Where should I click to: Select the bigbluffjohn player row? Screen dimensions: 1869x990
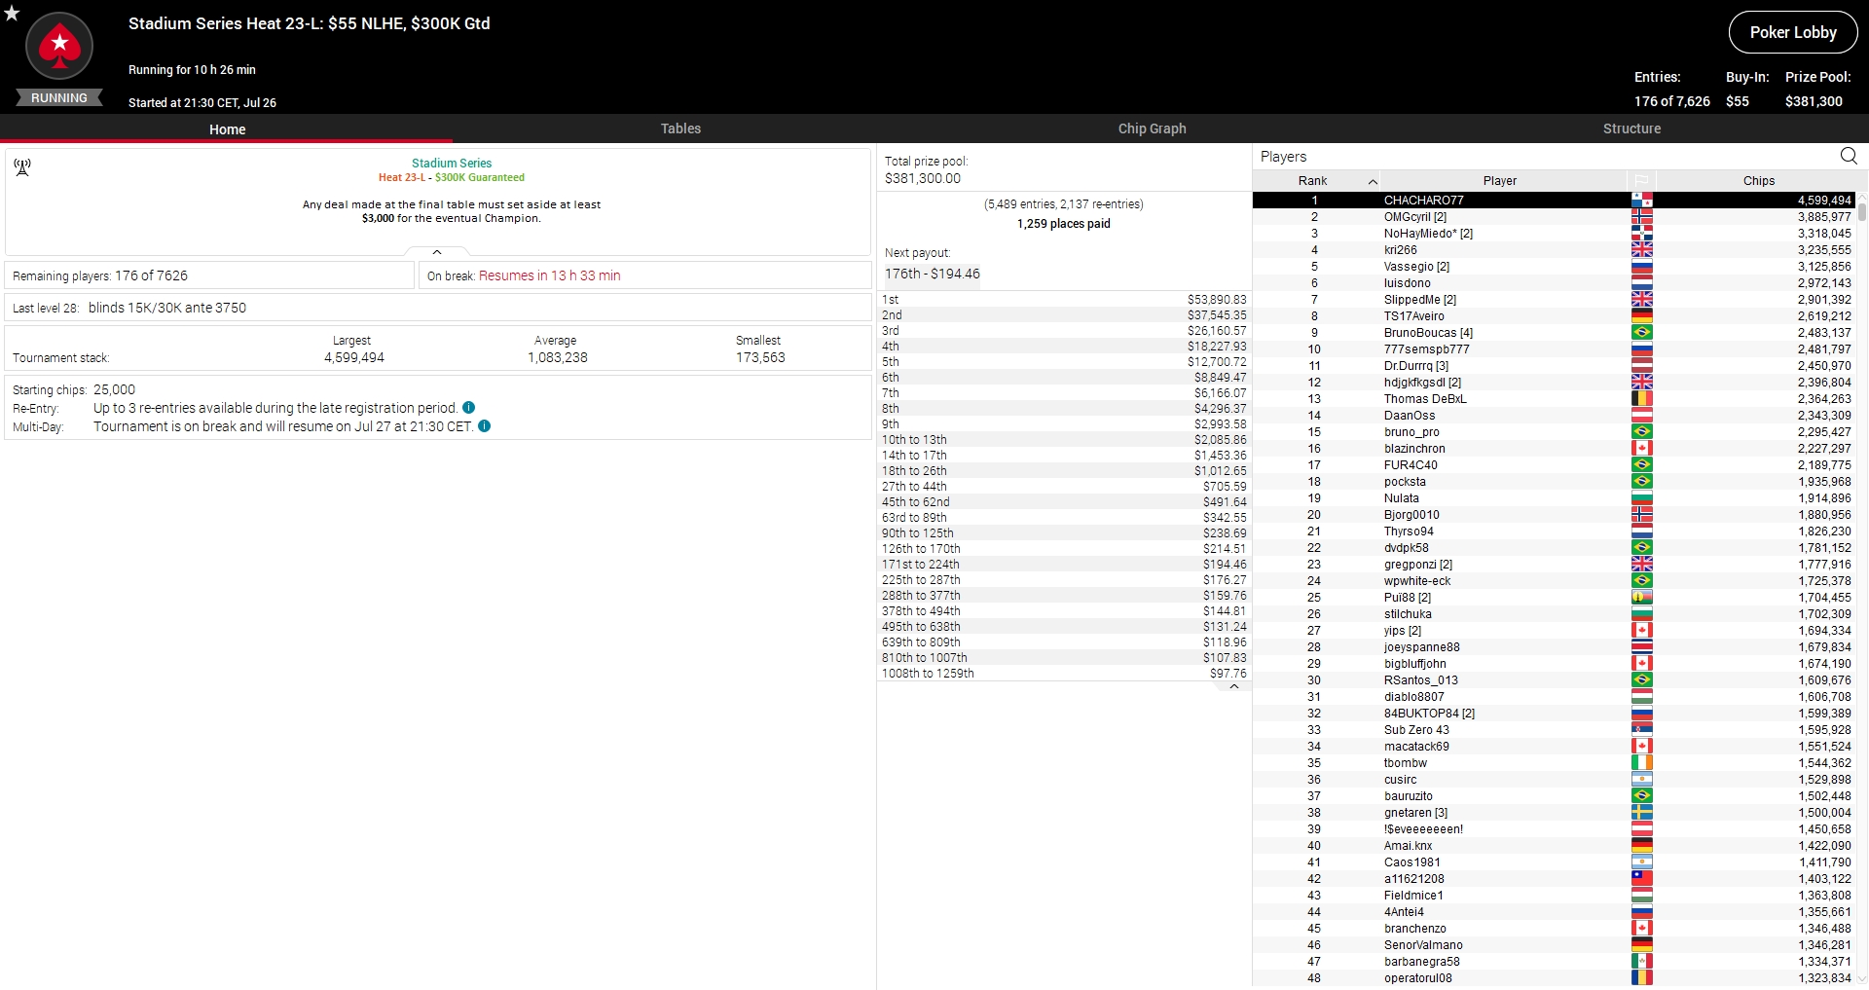tap(1554, 664)
